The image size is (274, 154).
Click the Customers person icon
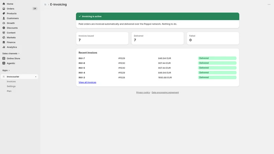4,18
